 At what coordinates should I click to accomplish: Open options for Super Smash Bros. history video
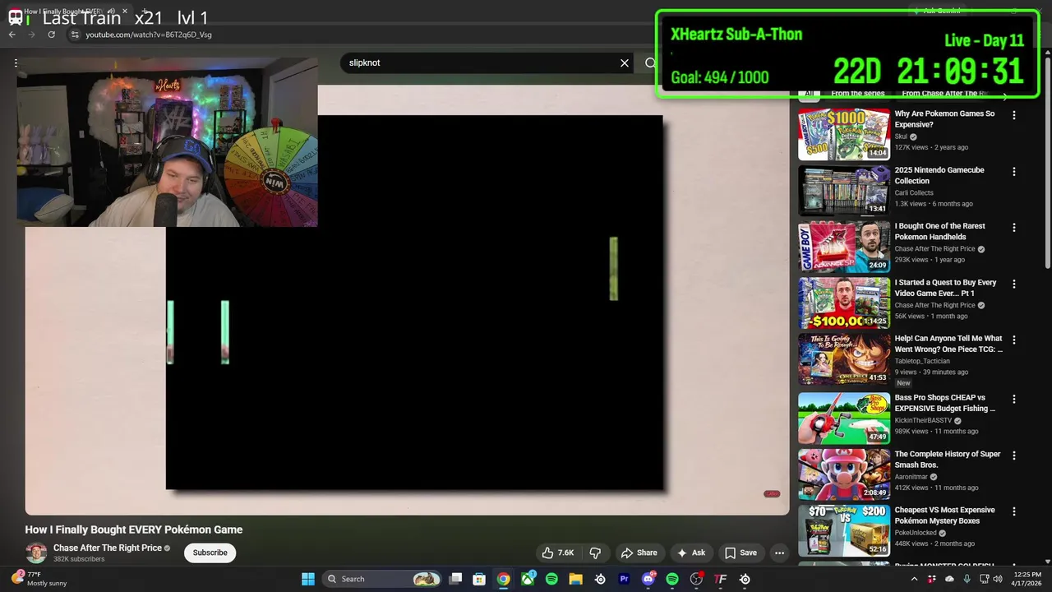click(x=1013, y=455)
